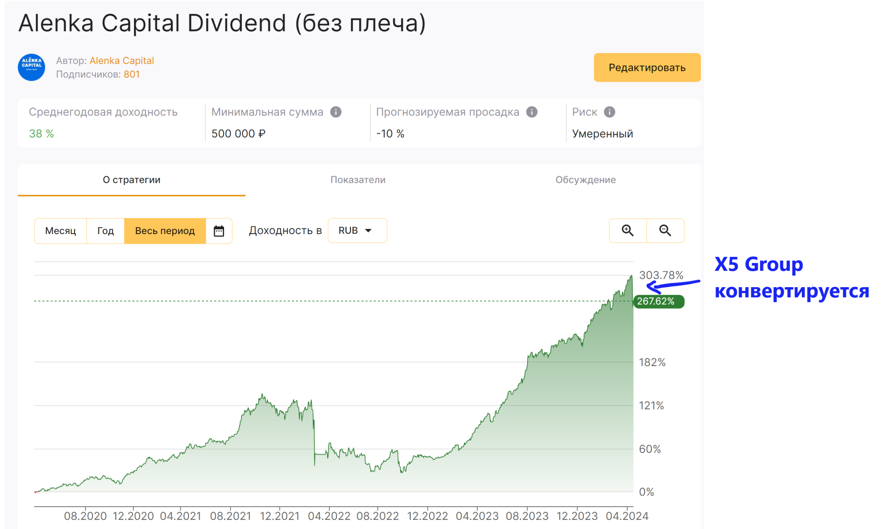Image resolution: width=884 pixels, height=529 pixels.
Task: Select the Весь период toggle
Action: pyautogui.click(x=165, y=231)
